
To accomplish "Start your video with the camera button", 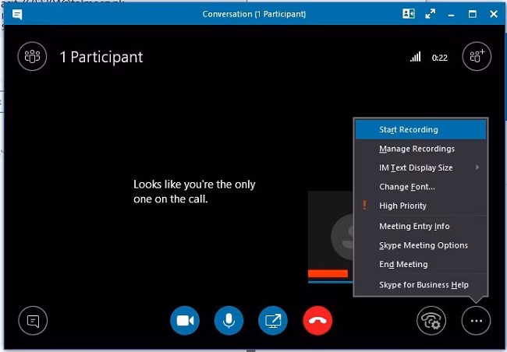I will 185,320.
